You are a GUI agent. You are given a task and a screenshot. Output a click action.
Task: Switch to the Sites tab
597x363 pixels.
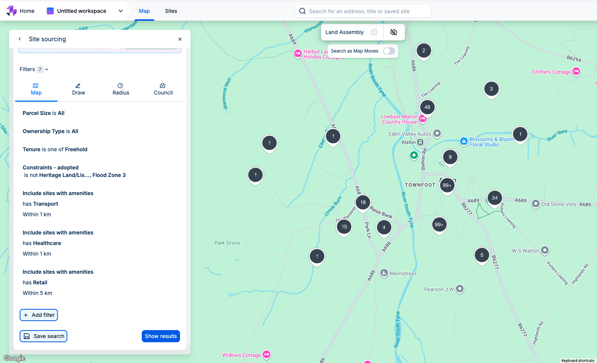[171, 11]
